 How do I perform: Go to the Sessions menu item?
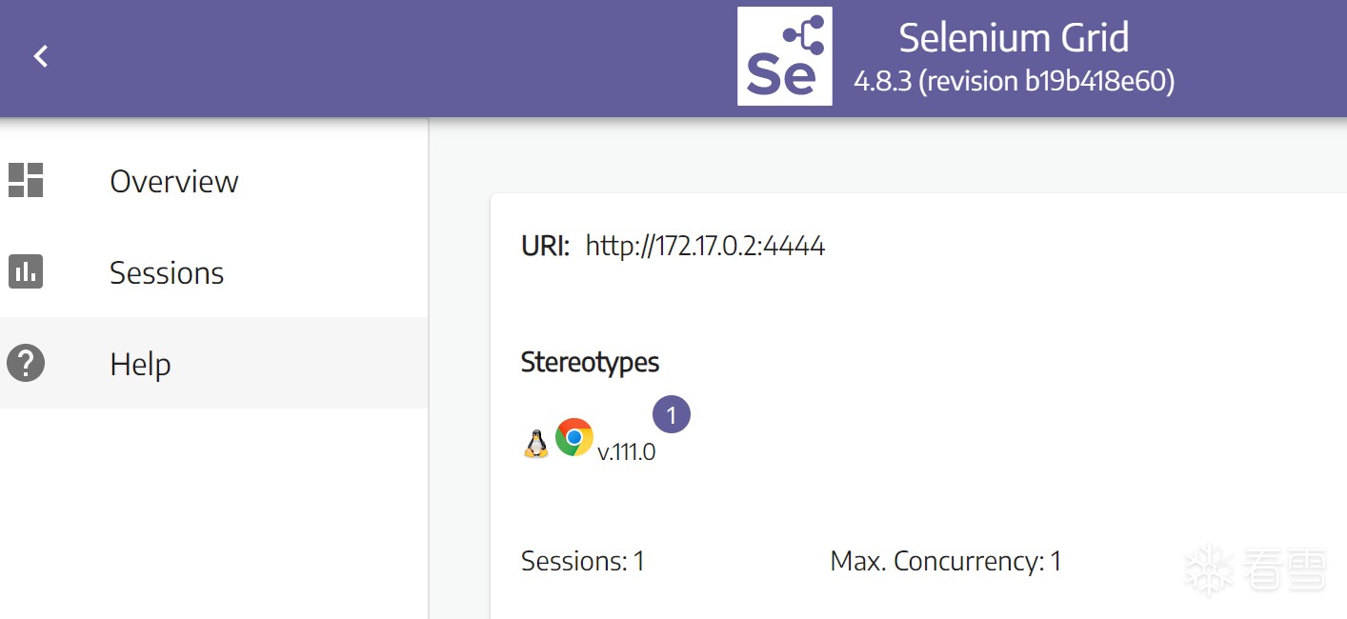click(167, 273)
